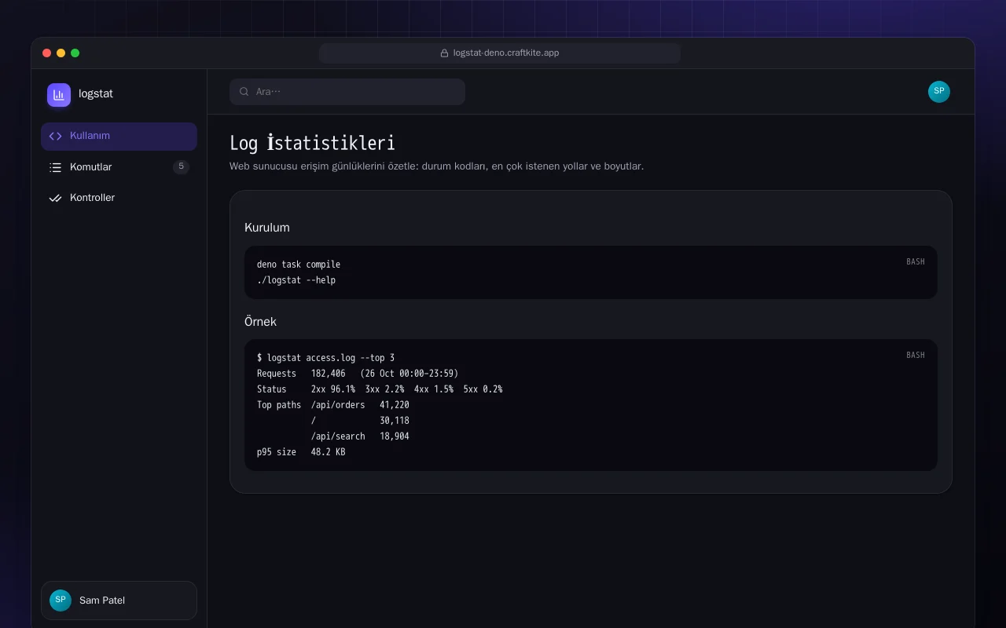
Task: Click the Kurulum section heading
Action: pos(267,228)
